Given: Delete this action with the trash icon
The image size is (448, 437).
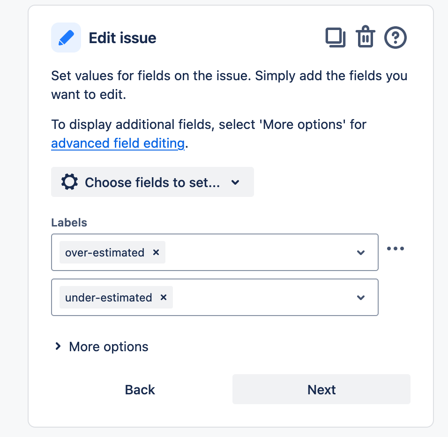Looking at the screenshot, I should tap(366, 37).
